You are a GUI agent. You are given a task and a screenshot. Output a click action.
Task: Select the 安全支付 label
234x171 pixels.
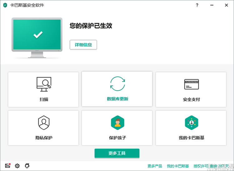pos(192,99)
